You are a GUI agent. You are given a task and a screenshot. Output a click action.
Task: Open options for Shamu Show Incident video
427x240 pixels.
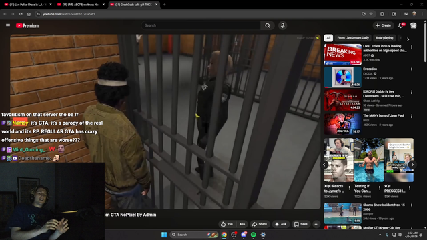pyautogui.click(x=412, y=206)
